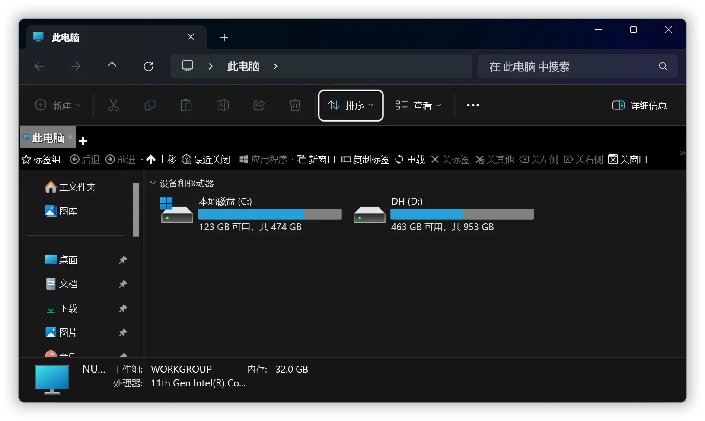
Task: Click the Rename icon in toolbar
Action: (x=223, y=105)
